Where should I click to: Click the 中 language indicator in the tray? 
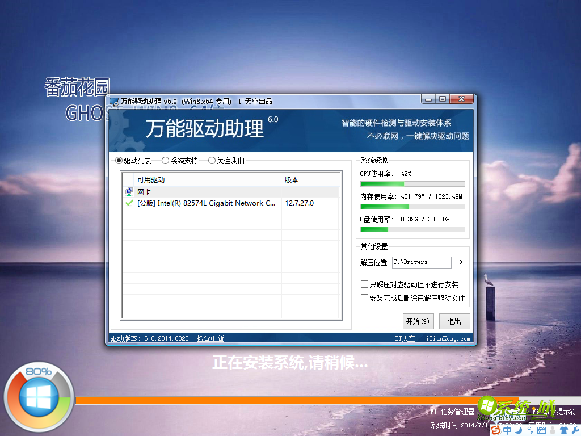(507, 430)
